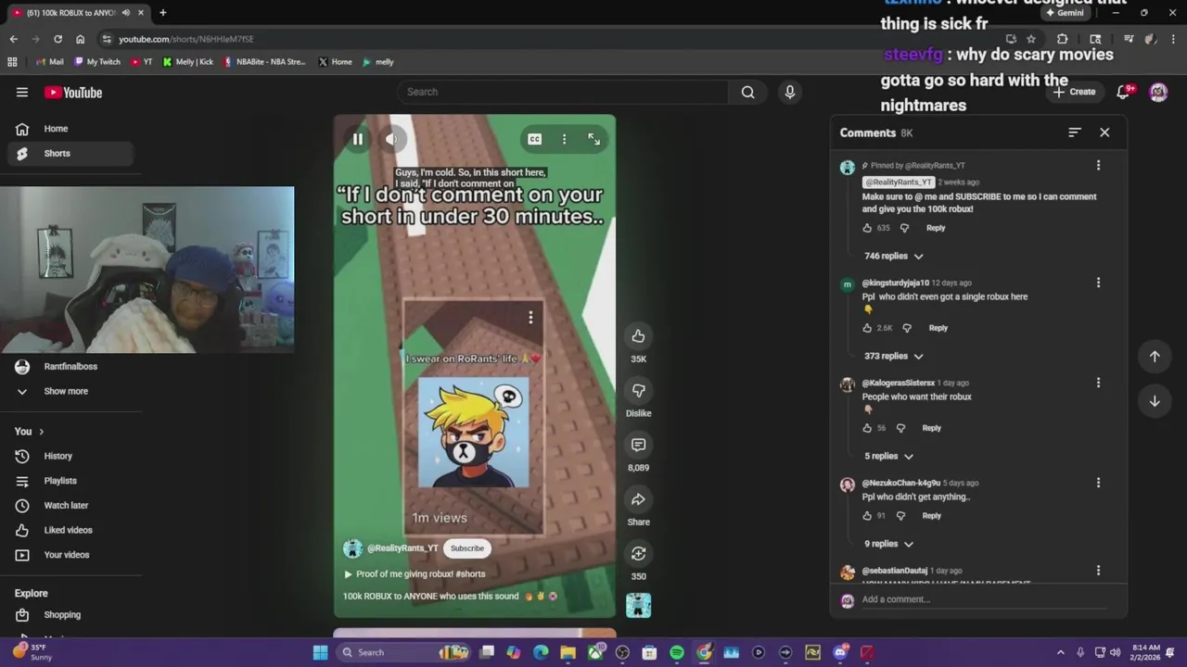
Task: Click the YouTube search input field
Action: pyautogui.click(x=562, y=92)
